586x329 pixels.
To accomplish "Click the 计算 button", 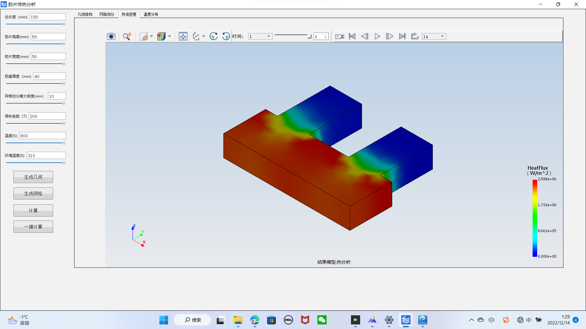I will [x=33, y=210].
